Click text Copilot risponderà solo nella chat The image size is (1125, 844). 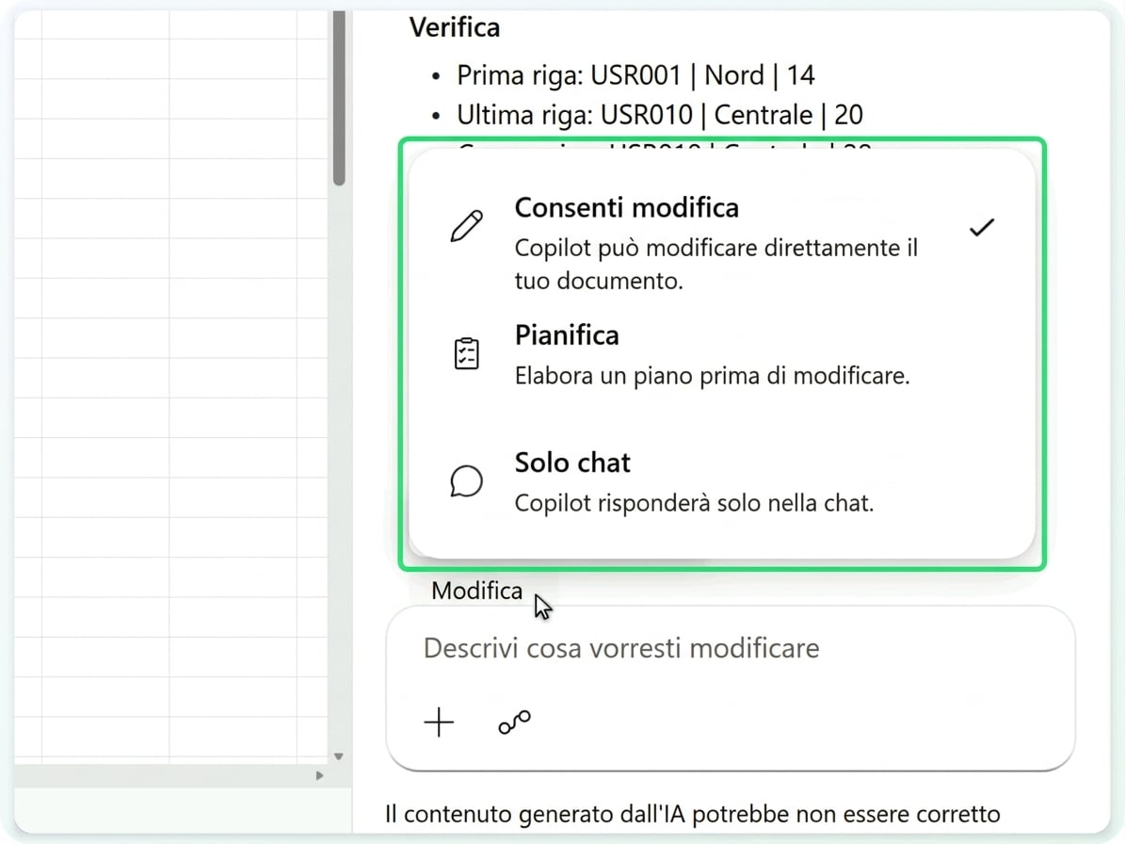tap(694, 503)
